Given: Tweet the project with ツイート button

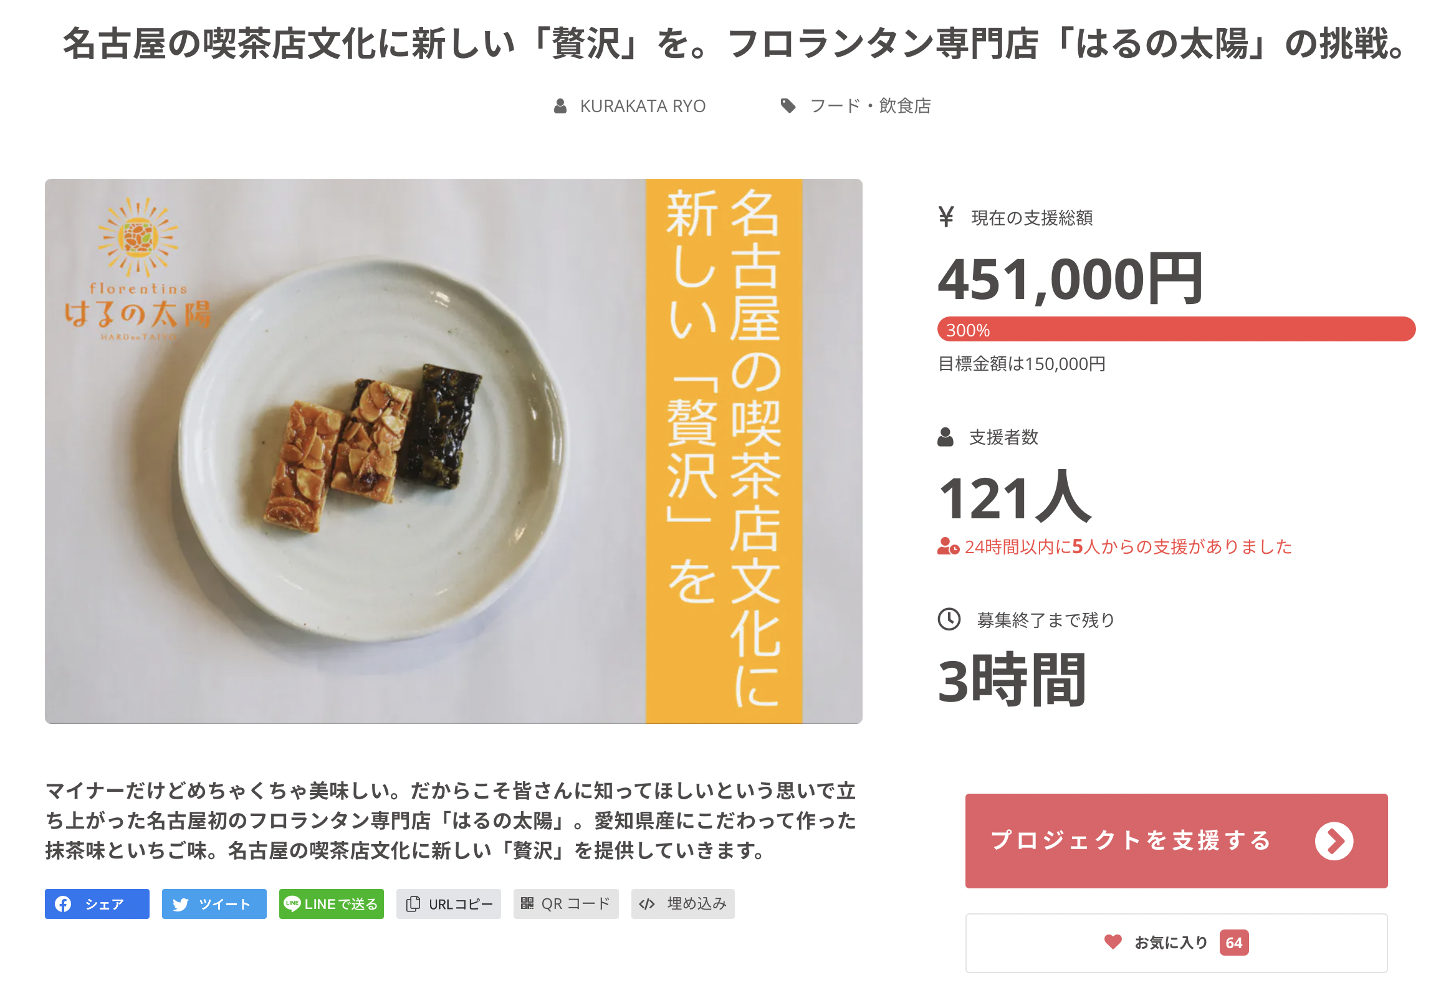Looking at the screenshot, I should 214,903.
